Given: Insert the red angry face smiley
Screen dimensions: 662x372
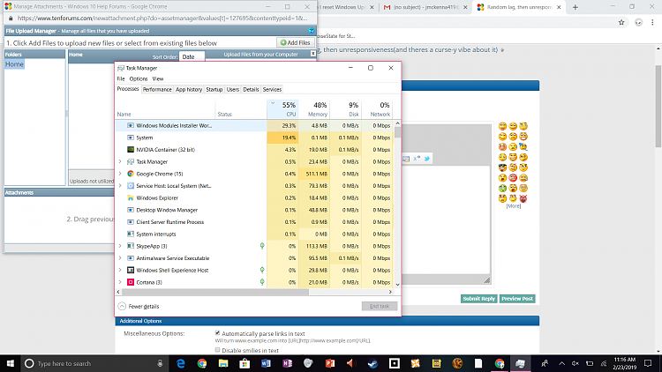Looking at the screenshot, I should 513,177.
